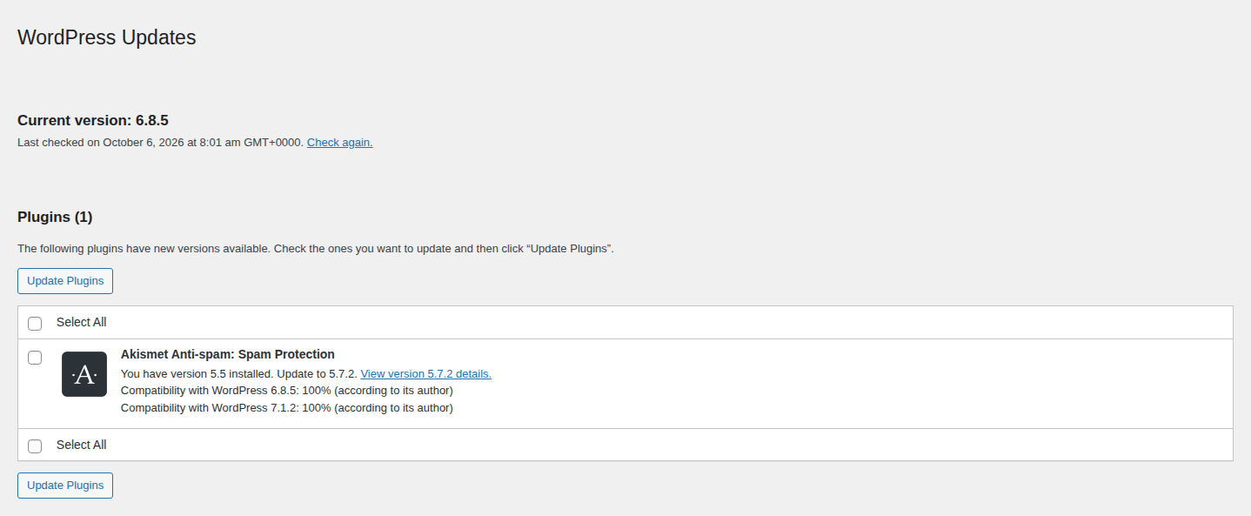Screen dimensions: 1251x516
Task: Check the bottom Select All checkbox
Action: click(35, 446)
